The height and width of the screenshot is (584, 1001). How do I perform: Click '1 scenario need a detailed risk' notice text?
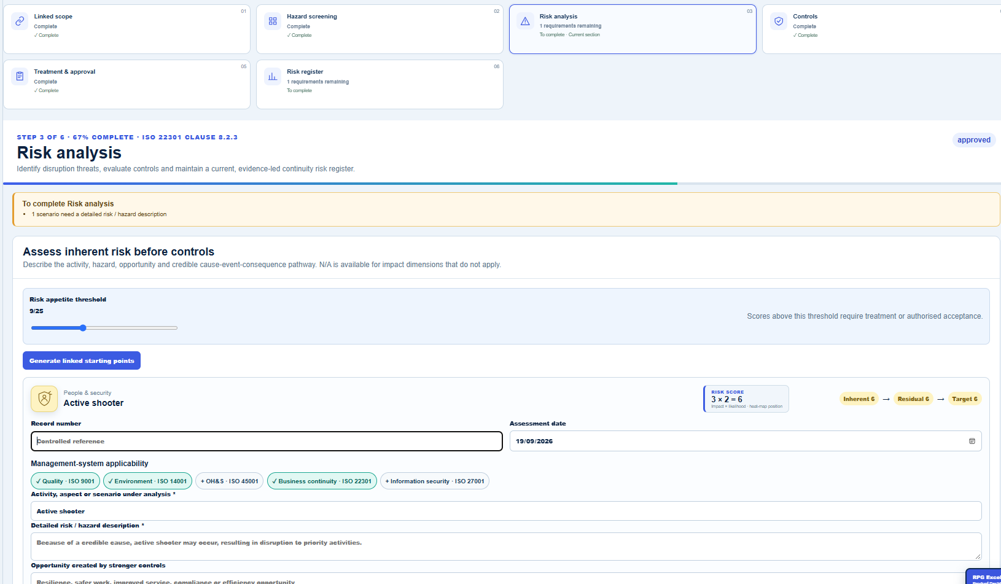[x=99, y=214]
